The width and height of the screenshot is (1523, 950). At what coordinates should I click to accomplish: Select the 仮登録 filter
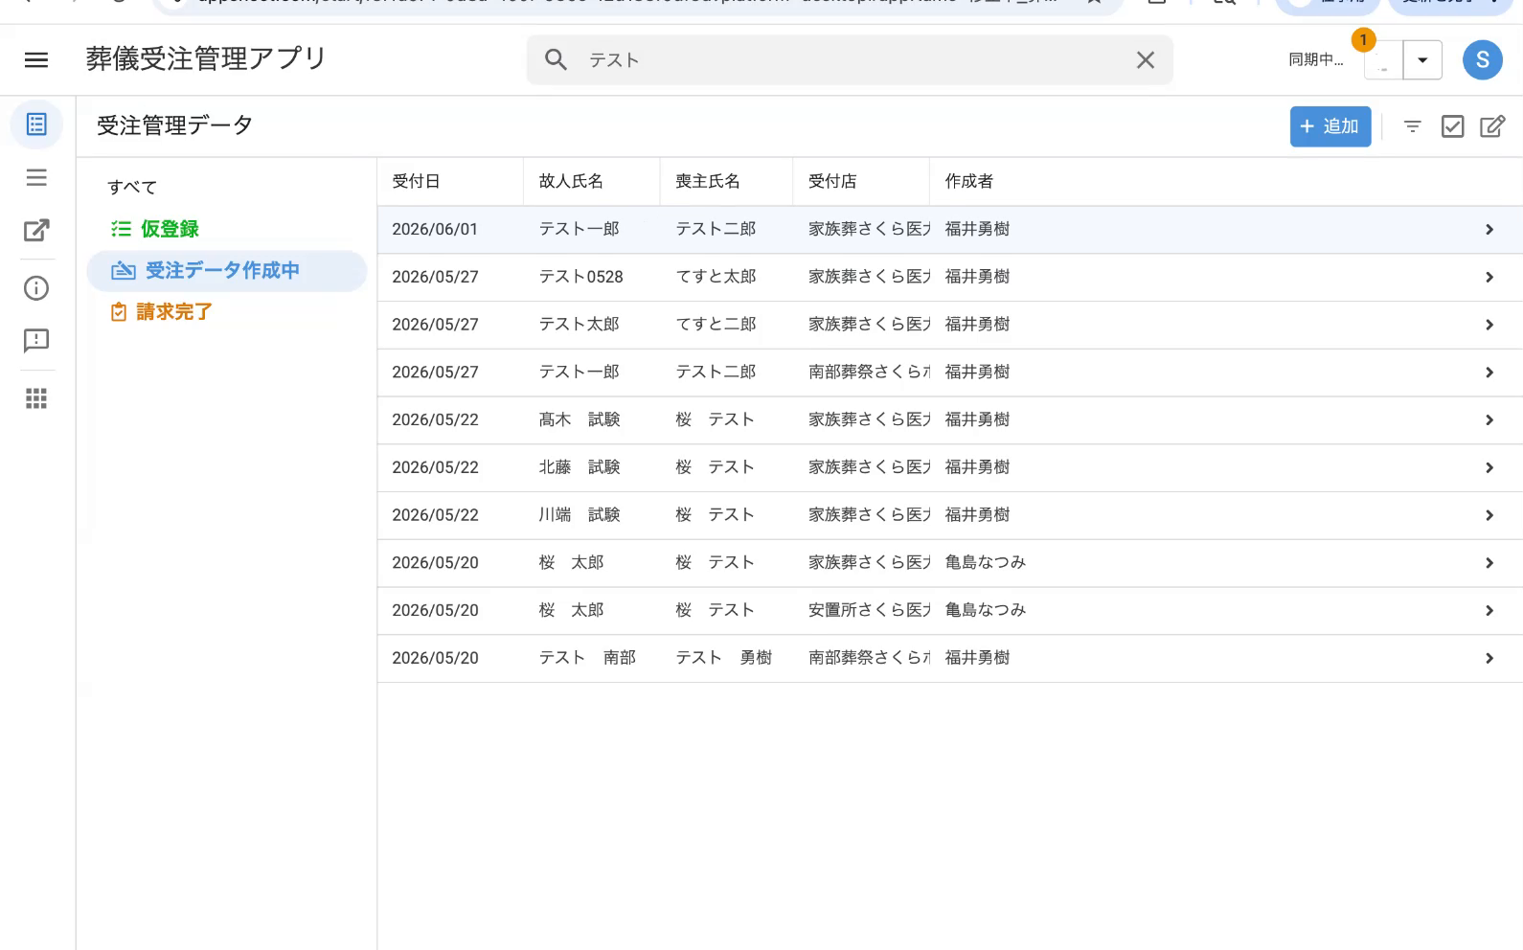pyautogui.click(x=170, y=229)
